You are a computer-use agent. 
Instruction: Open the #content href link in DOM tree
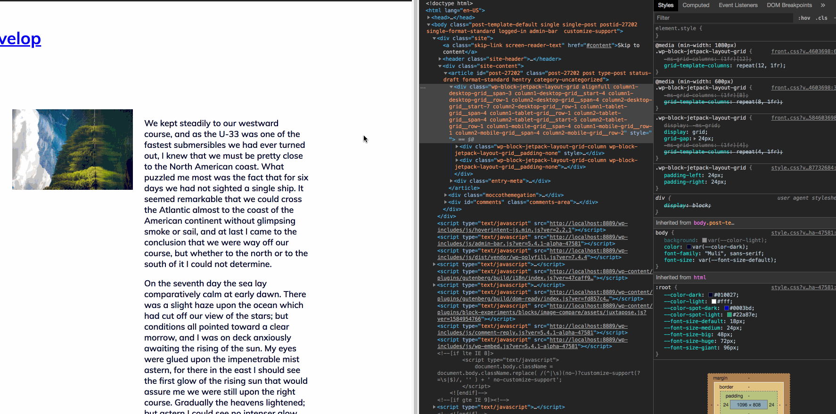[x=598, y=45]
